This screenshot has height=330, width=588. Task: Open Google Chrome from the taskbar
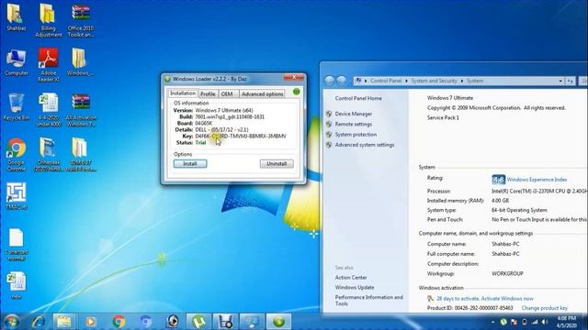[x=119, y=322]
